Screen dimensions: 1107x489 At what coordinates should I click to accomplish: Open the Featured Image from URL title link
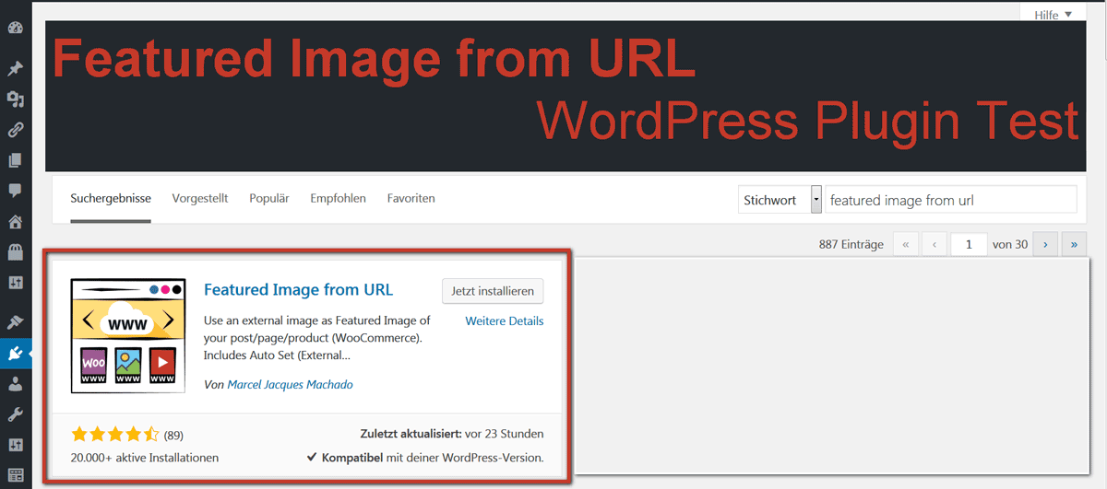(x=298, y=289)
